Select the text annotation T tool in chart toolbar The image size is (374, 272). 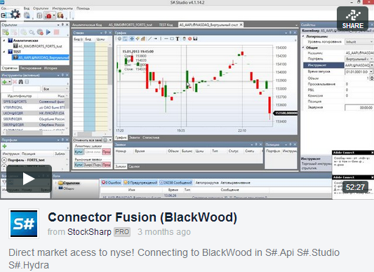178,39
